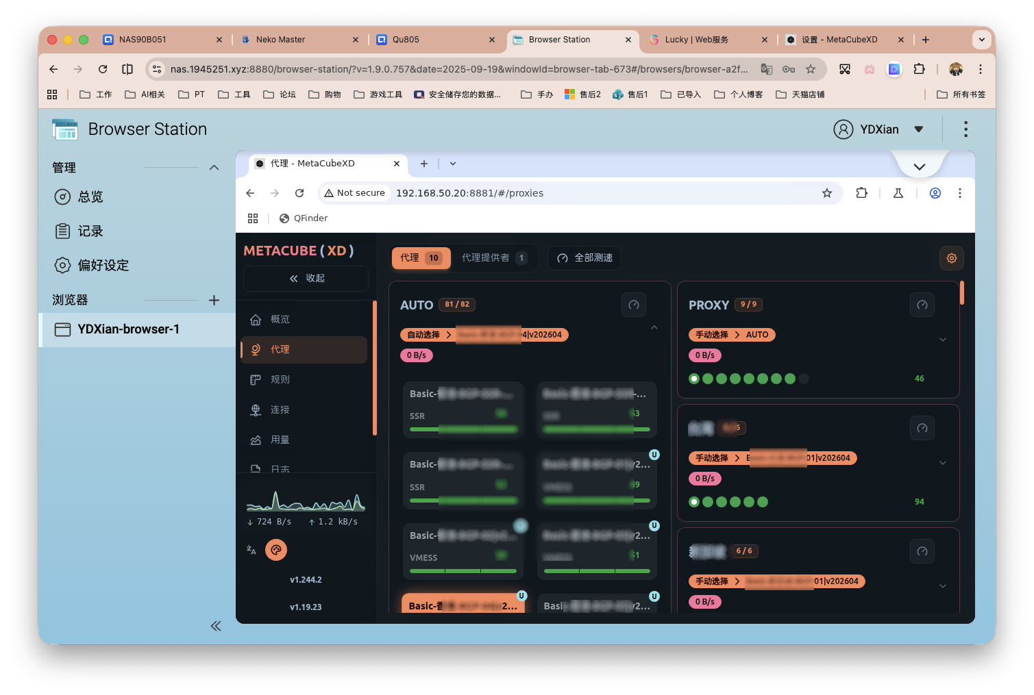Click the green latency bar under the first SSR node
Image resolution: width=1034 pixels, height=695 pixels.
463,429
